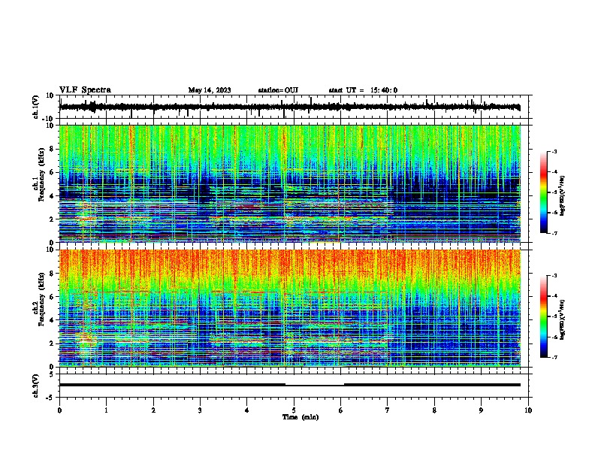
Task: Click the ch.1 colorbar "log(PSD)" label
Action: [x=562, y=195]
